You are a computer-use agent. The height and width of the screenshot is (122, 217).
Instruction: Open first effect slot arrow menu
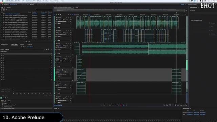pos(51,54)
